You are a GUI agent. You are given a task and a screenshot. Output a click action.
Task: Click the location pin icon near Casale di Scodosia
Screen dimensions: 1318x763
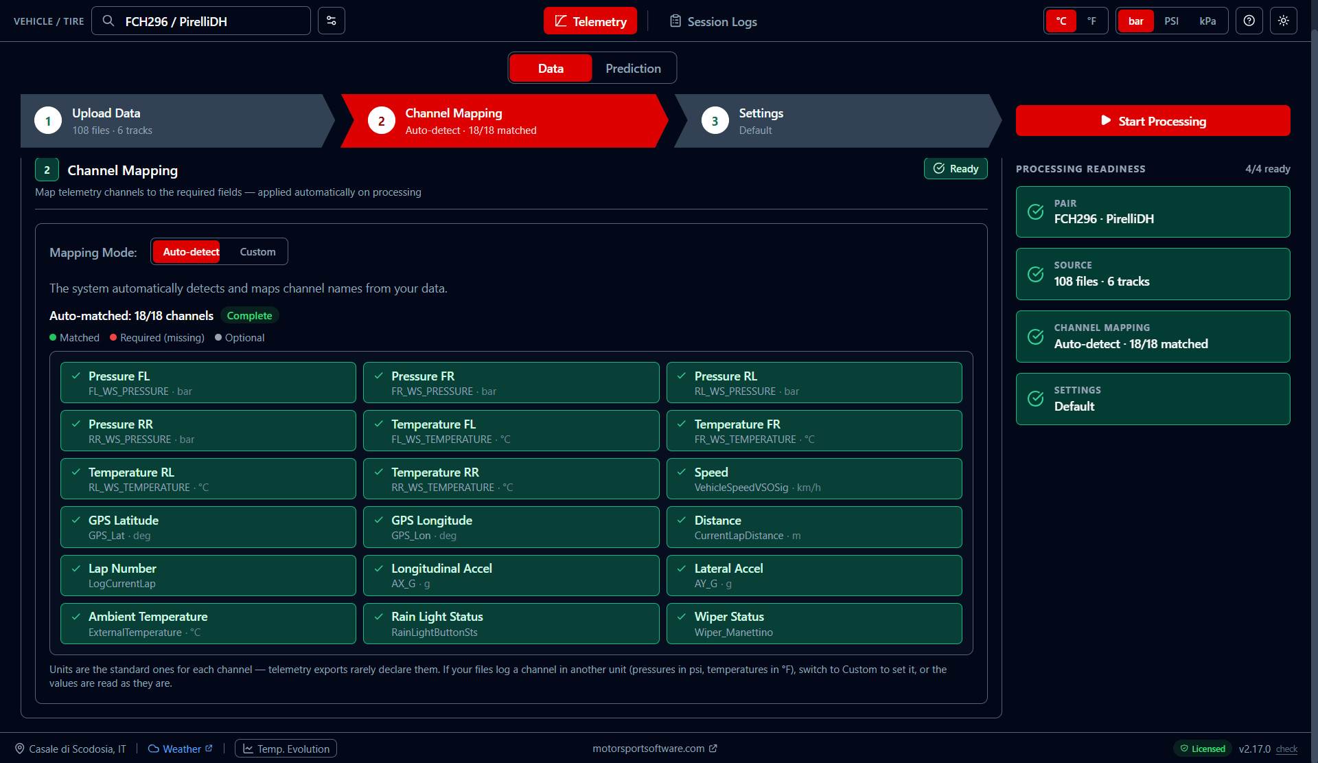20,749
